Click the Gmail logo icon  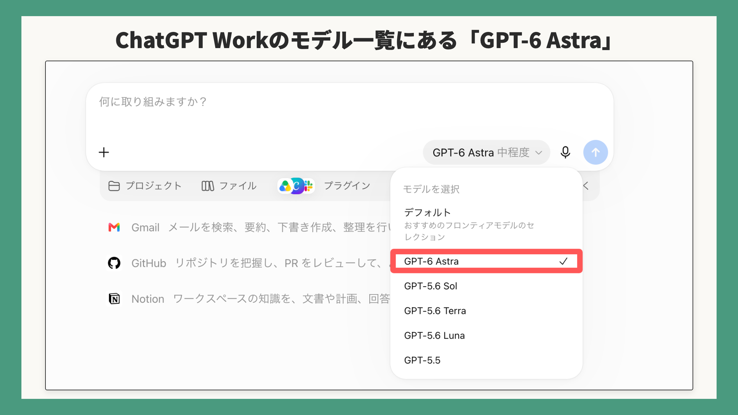(x=114, y=227)
